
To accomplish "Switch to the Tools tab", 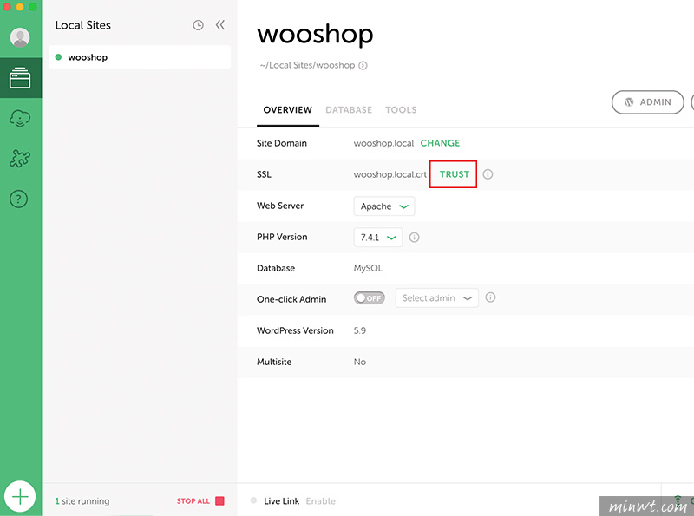I will [401, 110].
